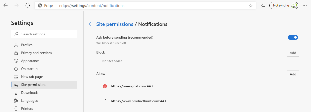Follow the Site permissions breadcrumb link
This screenshot has width=311, height=112.
115,24
